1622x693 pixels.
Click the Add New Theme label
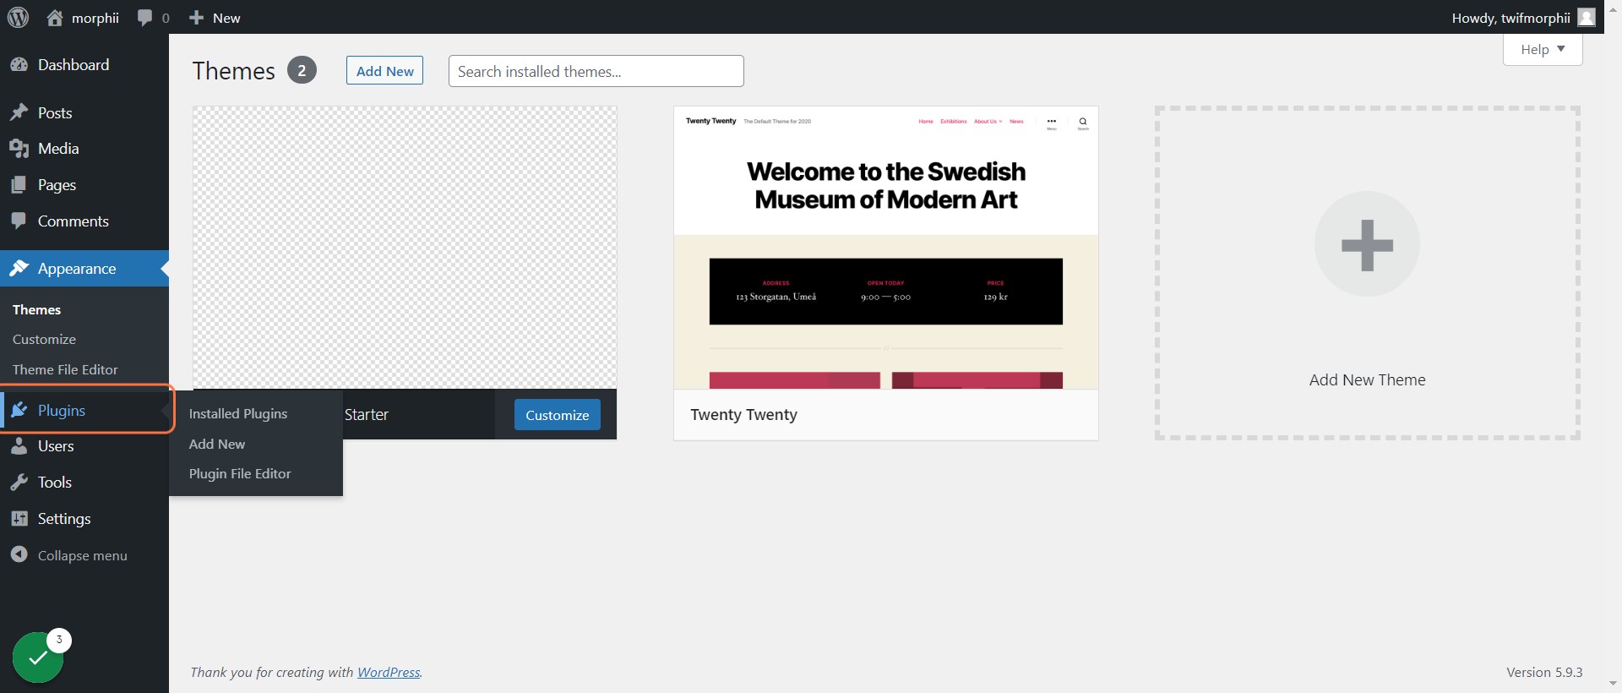1367,380
